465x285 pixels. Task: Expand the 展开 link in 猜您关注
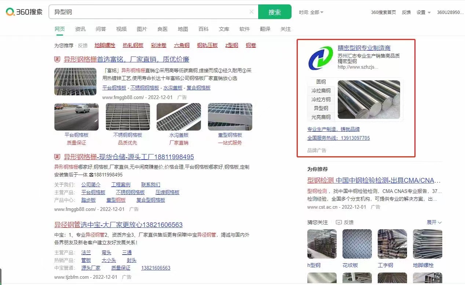pos(434,222)
